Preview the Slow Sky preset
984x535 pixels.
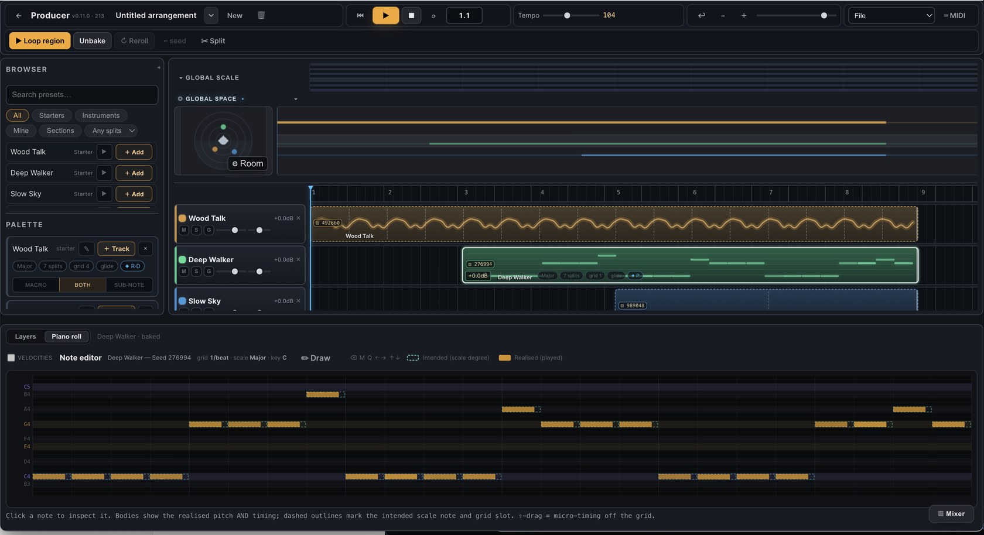(x=104, y=194)
